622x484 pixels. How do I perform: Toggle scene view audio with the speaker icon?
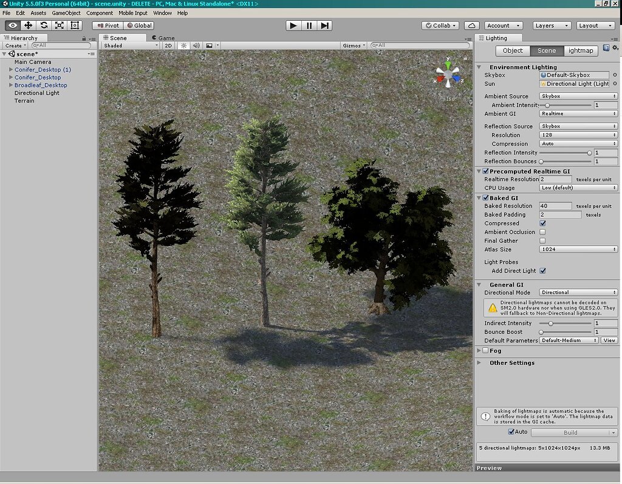(x=197, y=45)
